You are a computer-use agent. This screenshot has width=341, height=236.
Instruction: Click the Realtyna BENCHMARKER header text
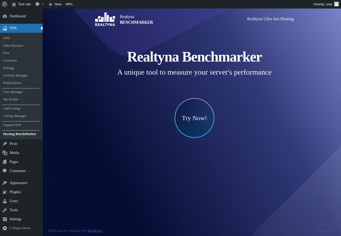[x=136, y=19]
